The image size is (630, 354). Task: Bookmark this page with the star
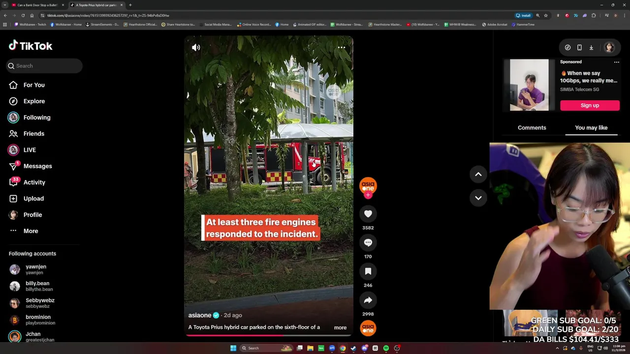pos(546,15)
